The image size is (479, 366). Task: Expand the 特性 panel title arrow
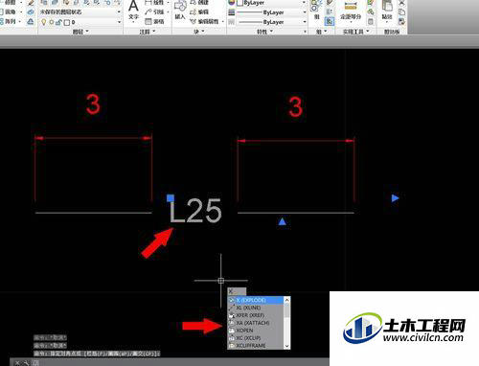tap(271, 32)
